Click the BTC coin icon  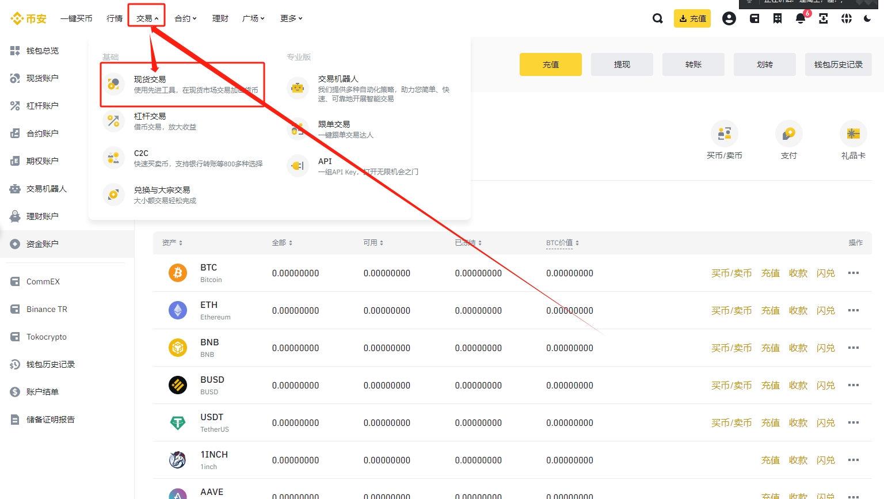click(x=178, y=273)
